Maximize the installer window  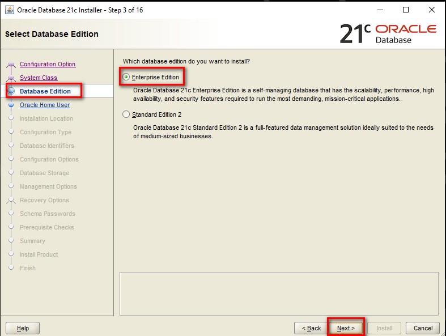[406, 10]
